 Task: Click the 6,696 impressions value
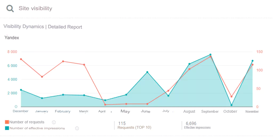click(191, 123)
